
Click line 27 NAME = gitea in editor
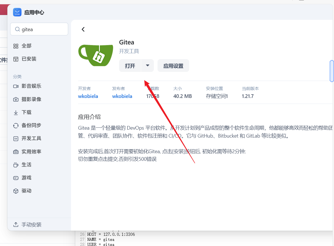(101, 239)
